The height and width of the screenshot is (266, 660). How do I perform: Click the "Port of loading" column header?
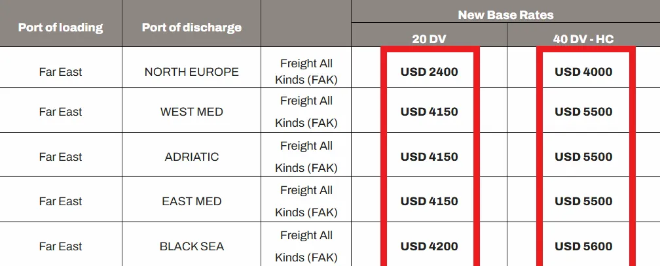click(60, 27)
